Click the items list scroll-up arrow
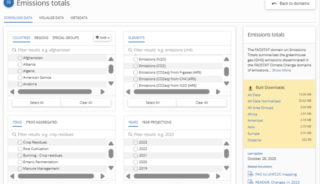The image size is (320, 184). (111, 143)
